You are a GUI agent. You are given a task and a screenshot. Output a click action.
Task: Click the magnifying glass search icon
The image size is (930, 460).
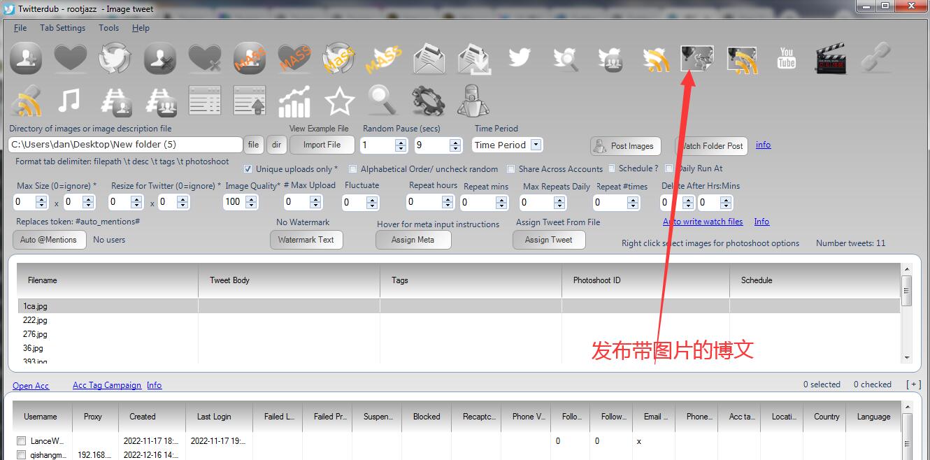point(383,100)
